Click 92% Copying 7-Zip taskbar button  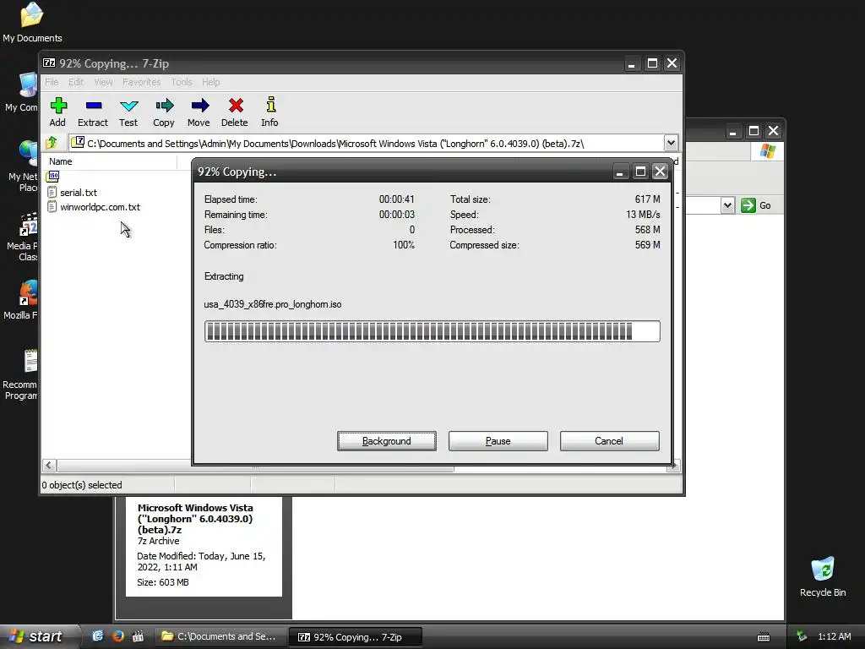(356, 637)
